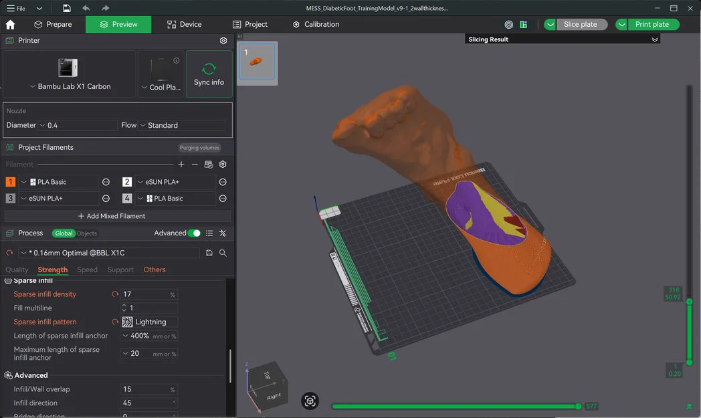Open filament 1 PLA Basic dropdown
701x418 pixels.
pos(58,182)
